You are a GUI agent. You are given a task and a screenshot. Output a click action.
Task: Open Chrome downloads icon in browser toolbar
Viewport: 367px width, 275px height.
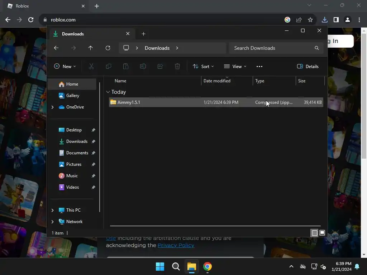coord(324,20)
